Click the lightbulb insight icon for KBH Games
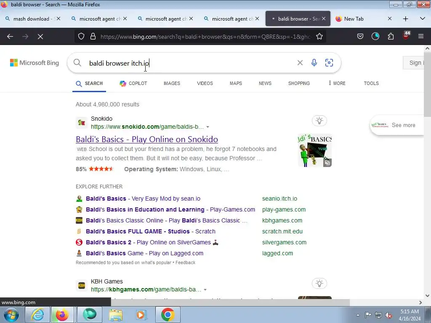 (x=319, y=283)
